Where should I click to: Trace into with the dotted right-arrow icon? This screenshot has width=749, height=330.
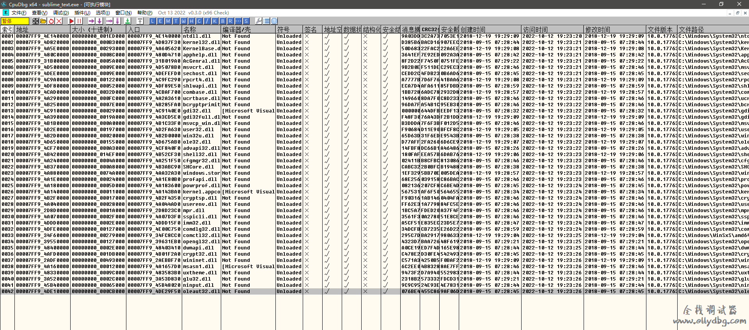[110, 21]
